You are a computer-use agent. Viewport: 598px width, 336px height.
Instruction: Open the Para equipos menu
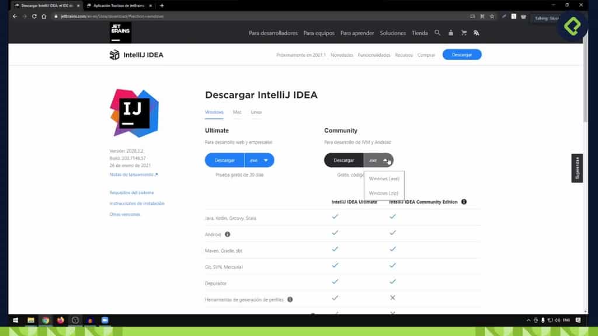click(319, 33)
